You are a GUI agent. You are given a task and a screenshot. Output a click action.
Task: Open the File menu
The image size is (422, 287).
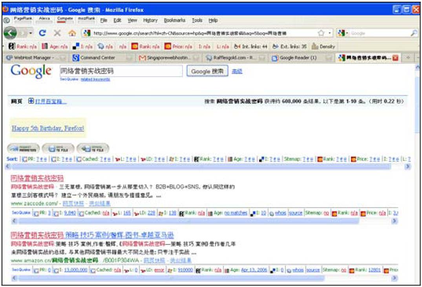tap(104, 20)
